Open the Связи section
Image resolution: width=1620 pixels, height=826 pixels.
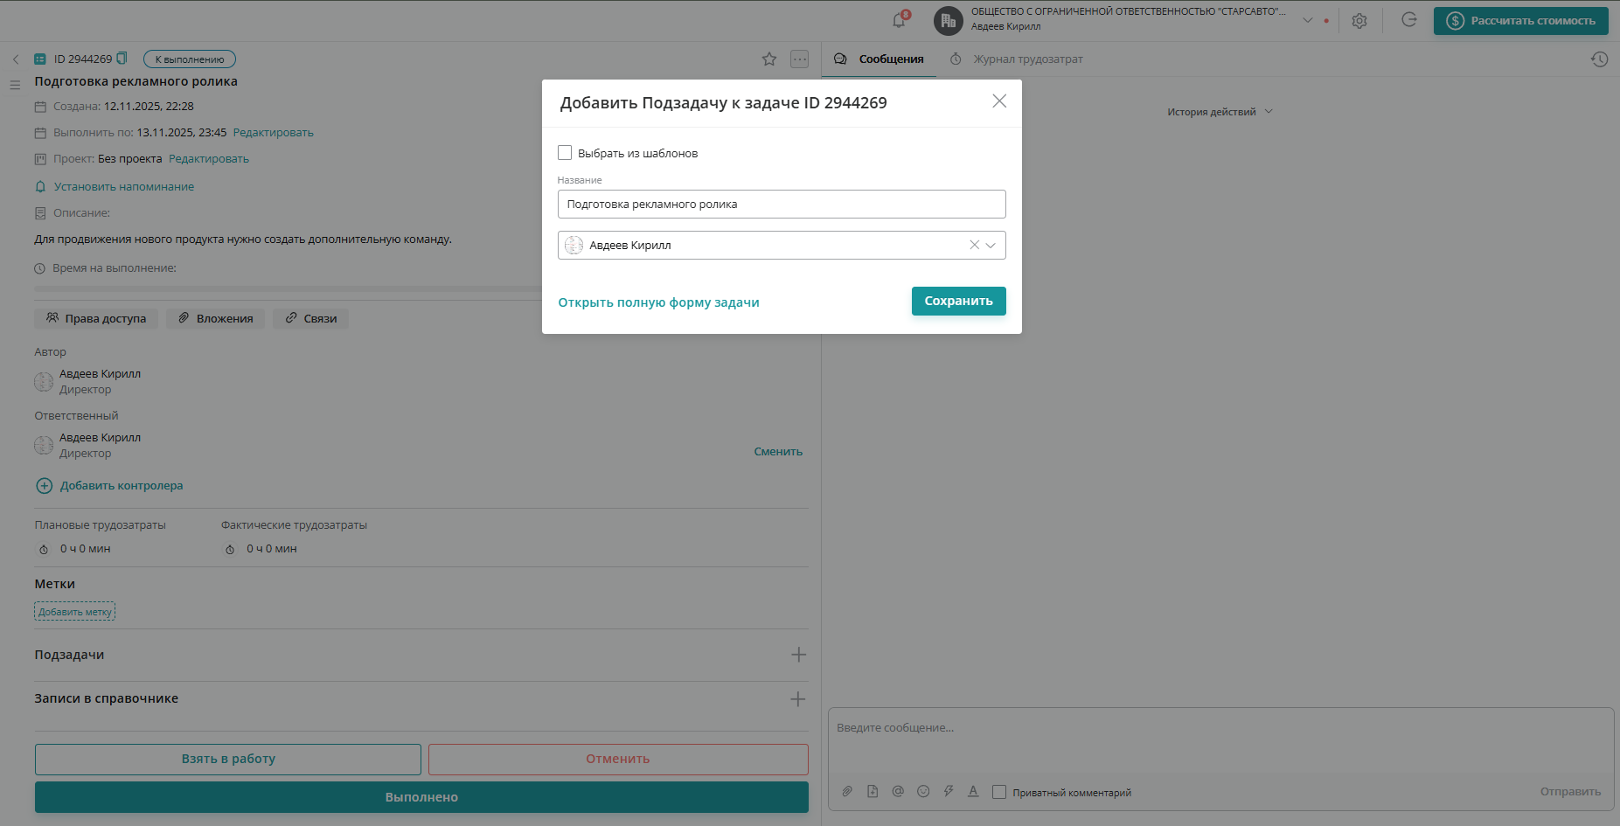[x=310, y=318]
